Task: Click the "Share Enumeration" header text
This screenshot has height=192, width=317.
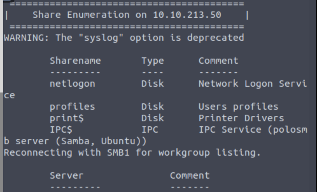Action: (x=81, y=15)
